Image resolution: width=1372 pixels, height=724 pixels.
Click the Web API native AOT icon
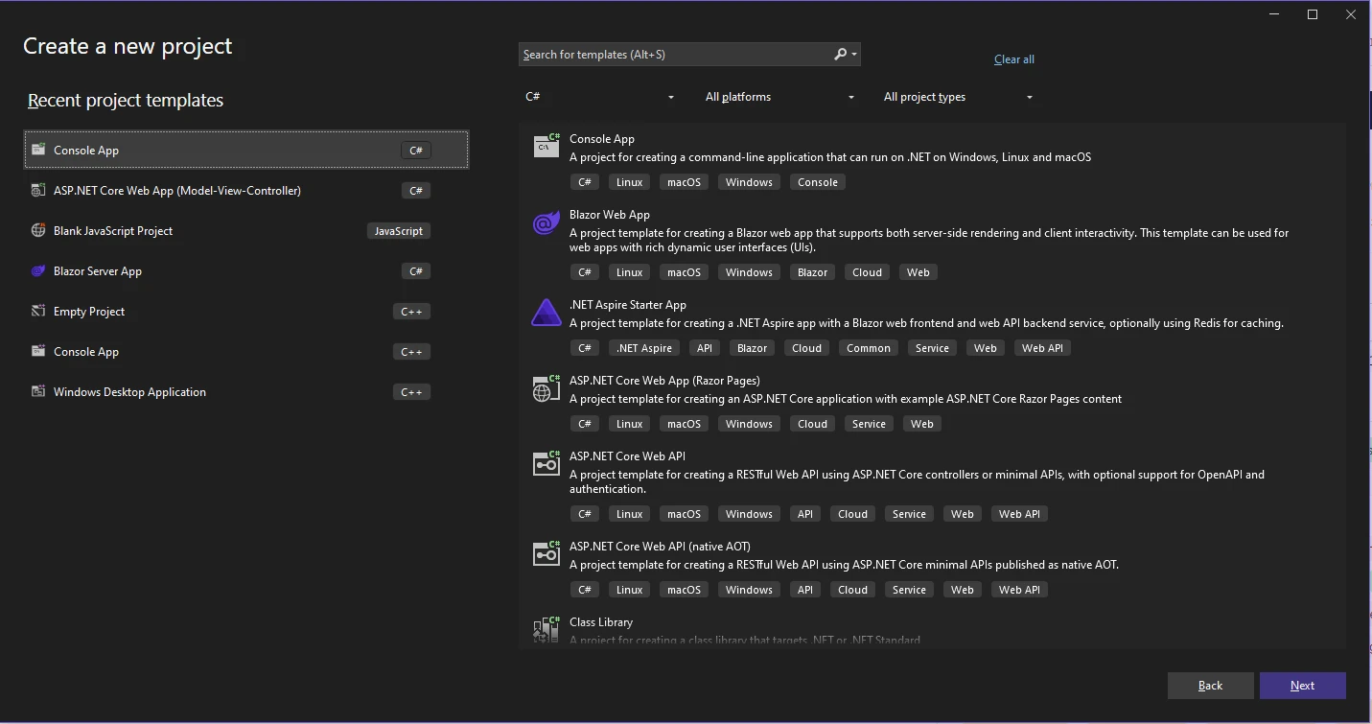point(546,553)
